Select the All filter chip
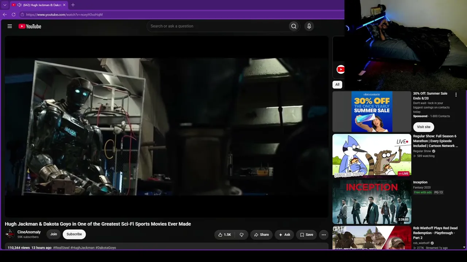The image size is (467, 262). click(x=337, y=84)
